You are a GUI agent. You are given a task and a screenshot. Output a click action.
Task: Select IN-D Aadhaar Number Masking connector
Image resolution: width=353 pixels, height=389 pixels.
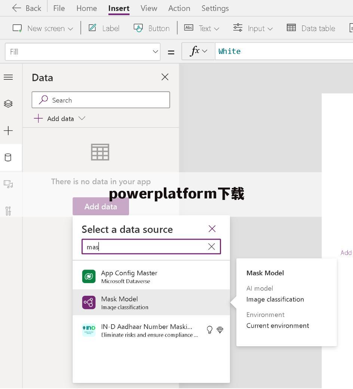[151, 330]
